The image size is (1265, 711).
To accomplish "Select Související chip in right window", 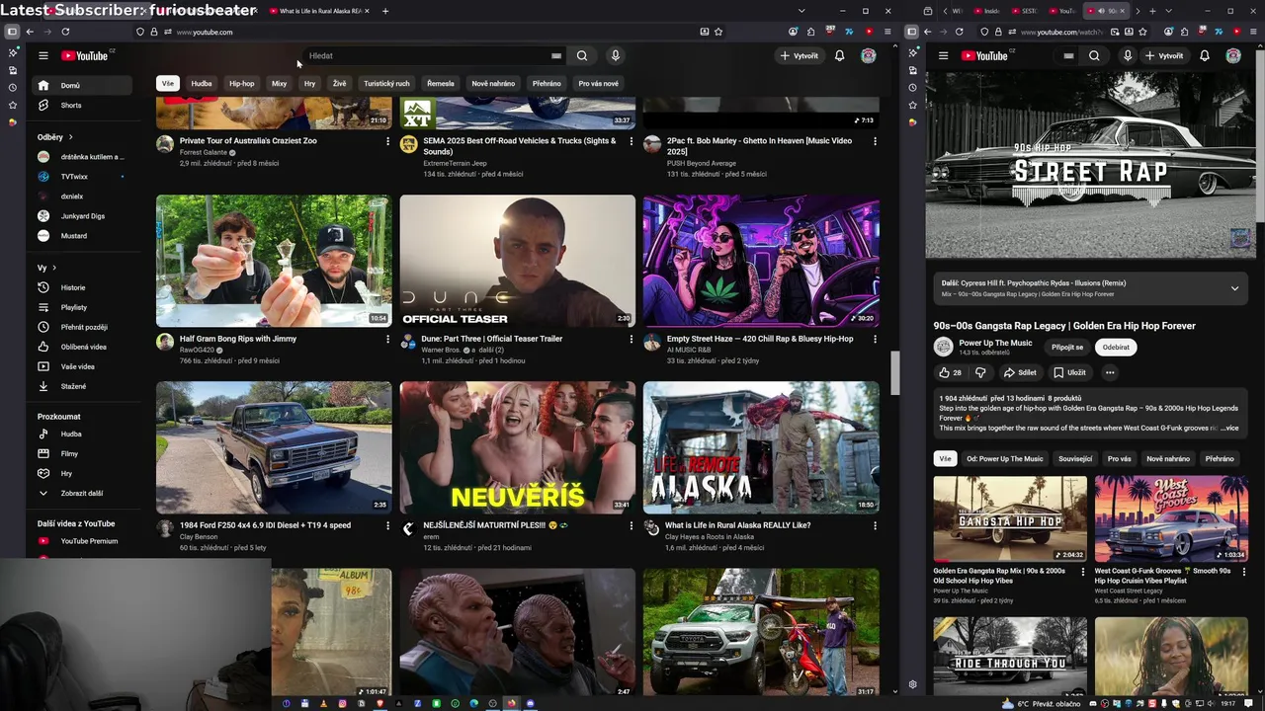I will click(x=1075, y=459).
